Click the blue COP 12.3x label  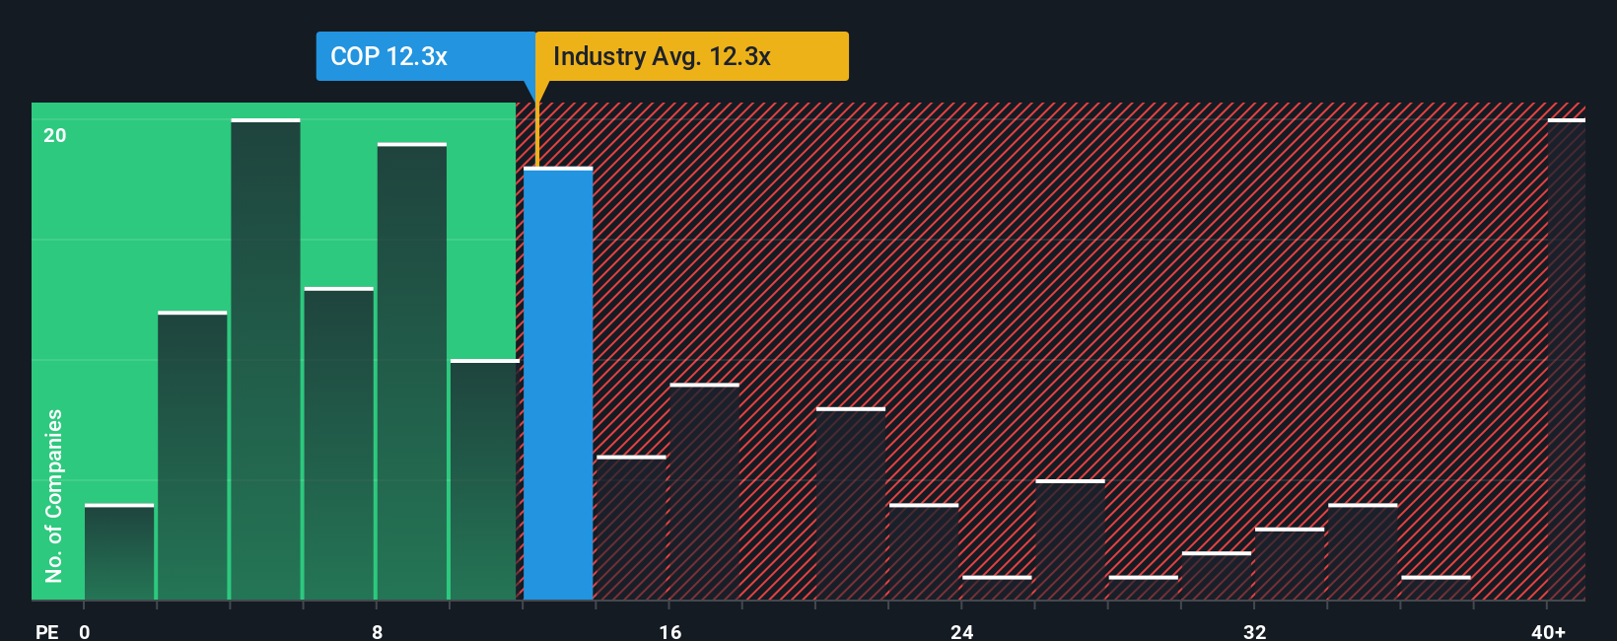(x=426, y=56)
